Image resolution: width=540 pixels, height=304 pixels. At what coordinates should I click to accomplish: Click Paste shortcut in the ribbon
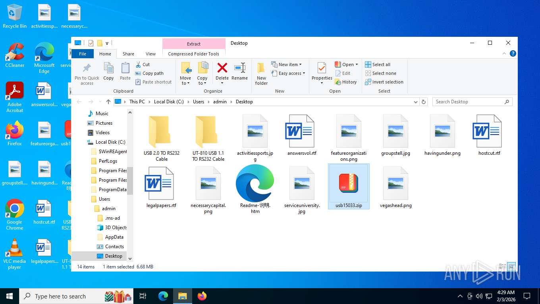click(x=153, y=82)
